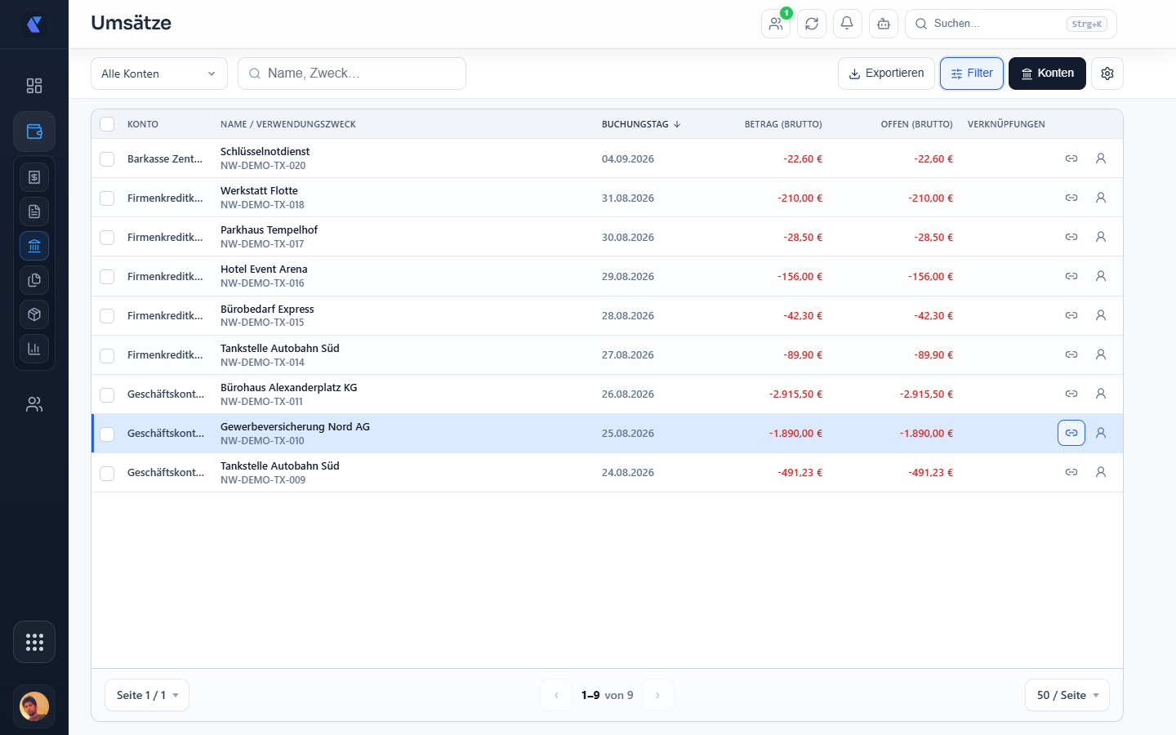Open notifications bell icon
Viewport: 1176px width, 735px height.
[848, 24]
